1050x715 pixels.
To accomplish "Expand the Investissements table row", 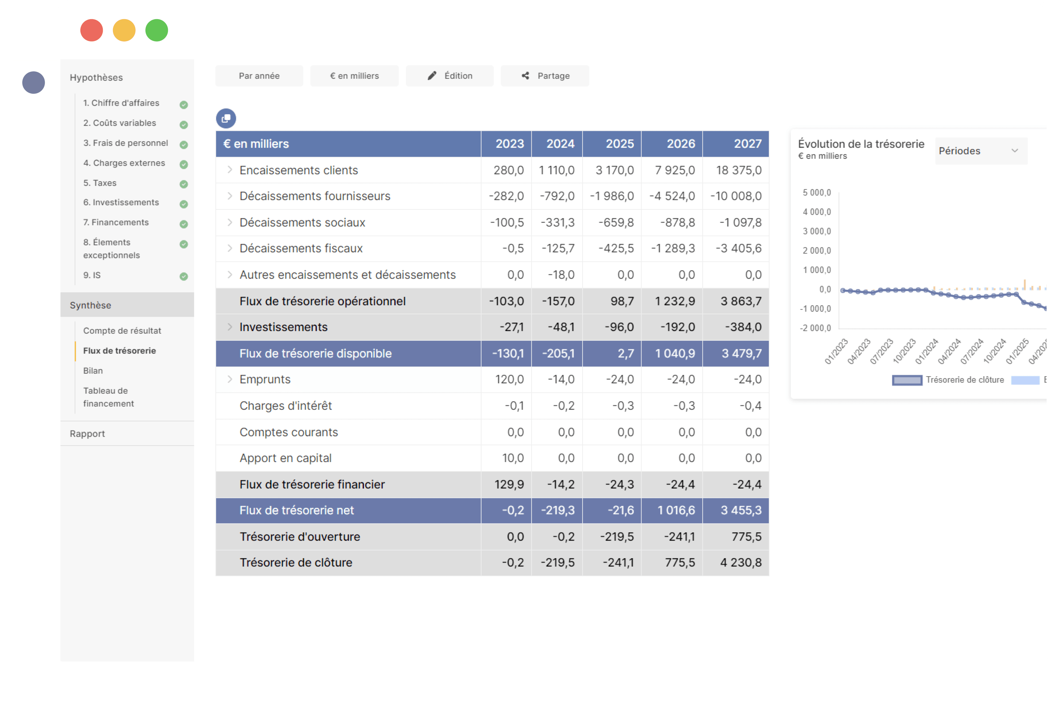I will click(229, 327).
